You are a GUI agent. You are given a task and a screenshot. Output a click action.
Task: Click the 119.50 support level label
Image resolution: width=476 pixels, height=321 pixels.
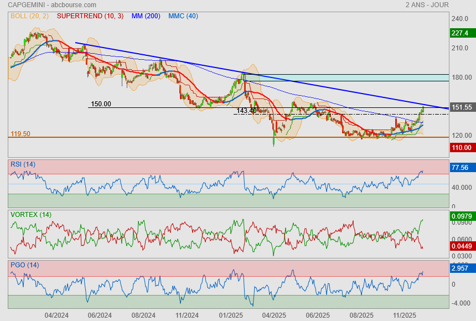coord(20,134)
